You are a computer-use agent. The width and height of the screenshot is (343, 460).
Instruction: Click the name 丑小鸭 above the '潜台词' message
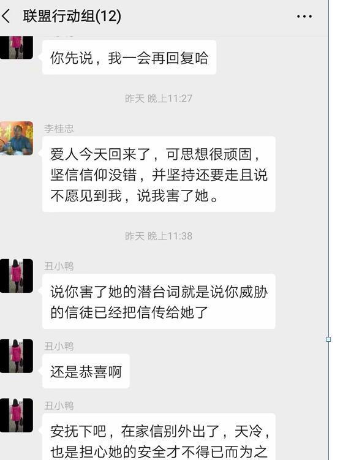pos(59,266)
